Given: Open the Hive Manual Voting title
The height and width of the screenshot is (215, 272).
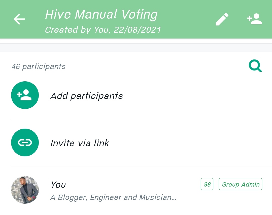Looking at the screenshot, I should [x=101, y=15].
